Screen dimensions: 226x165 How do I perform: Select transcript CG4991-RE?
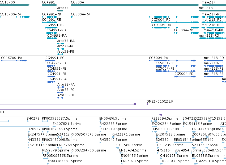tap(52, 20)
